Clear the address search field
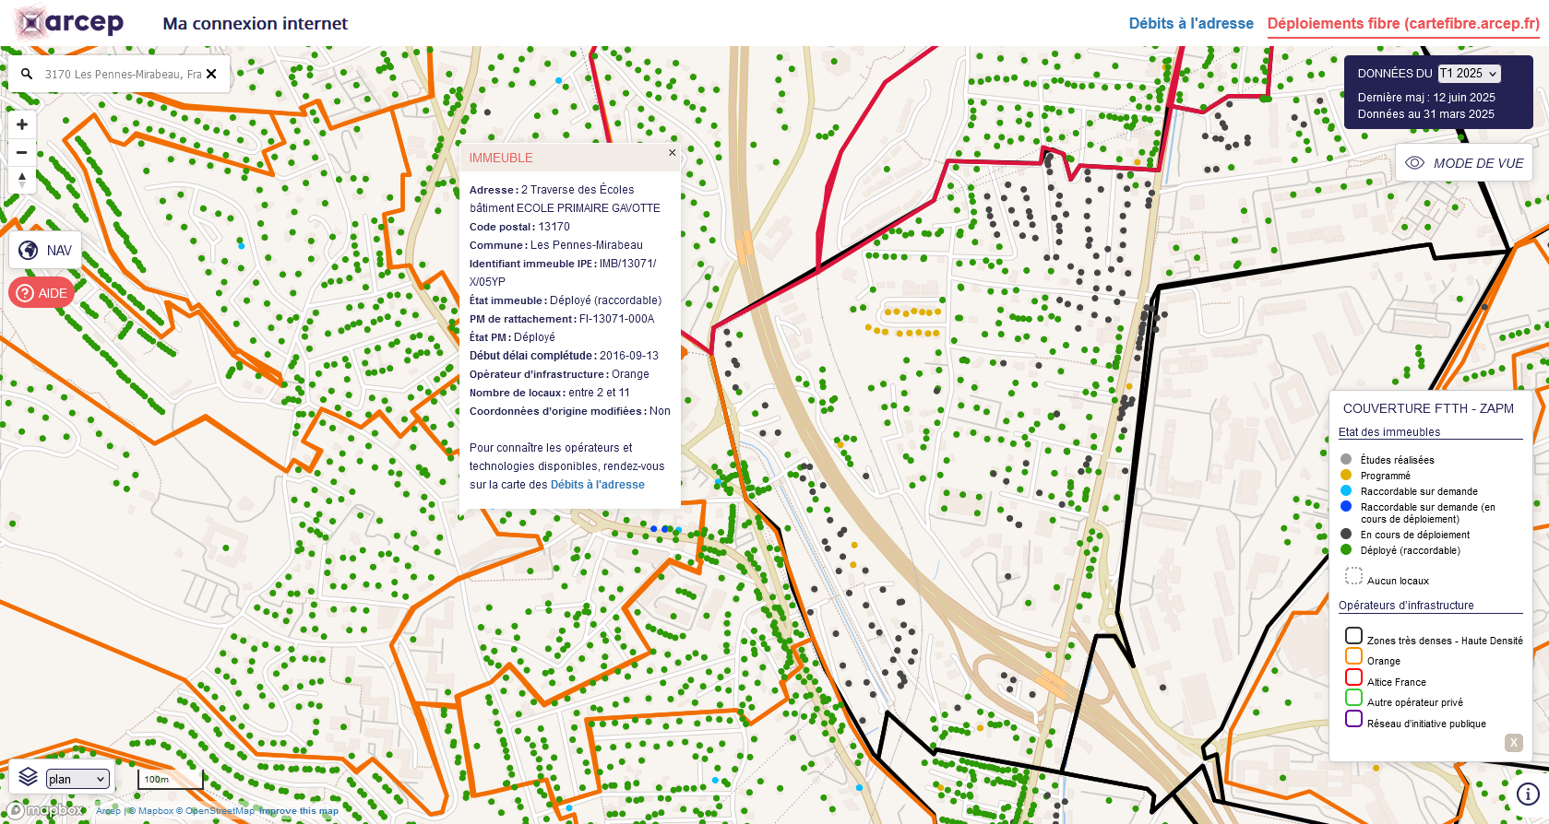Viewport: 1549px width, 824px height. (211, 74)
